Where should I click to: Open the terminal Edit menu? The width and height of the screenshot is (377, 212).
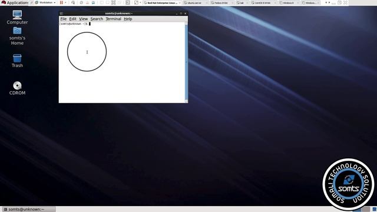click(x=72, y=19)
